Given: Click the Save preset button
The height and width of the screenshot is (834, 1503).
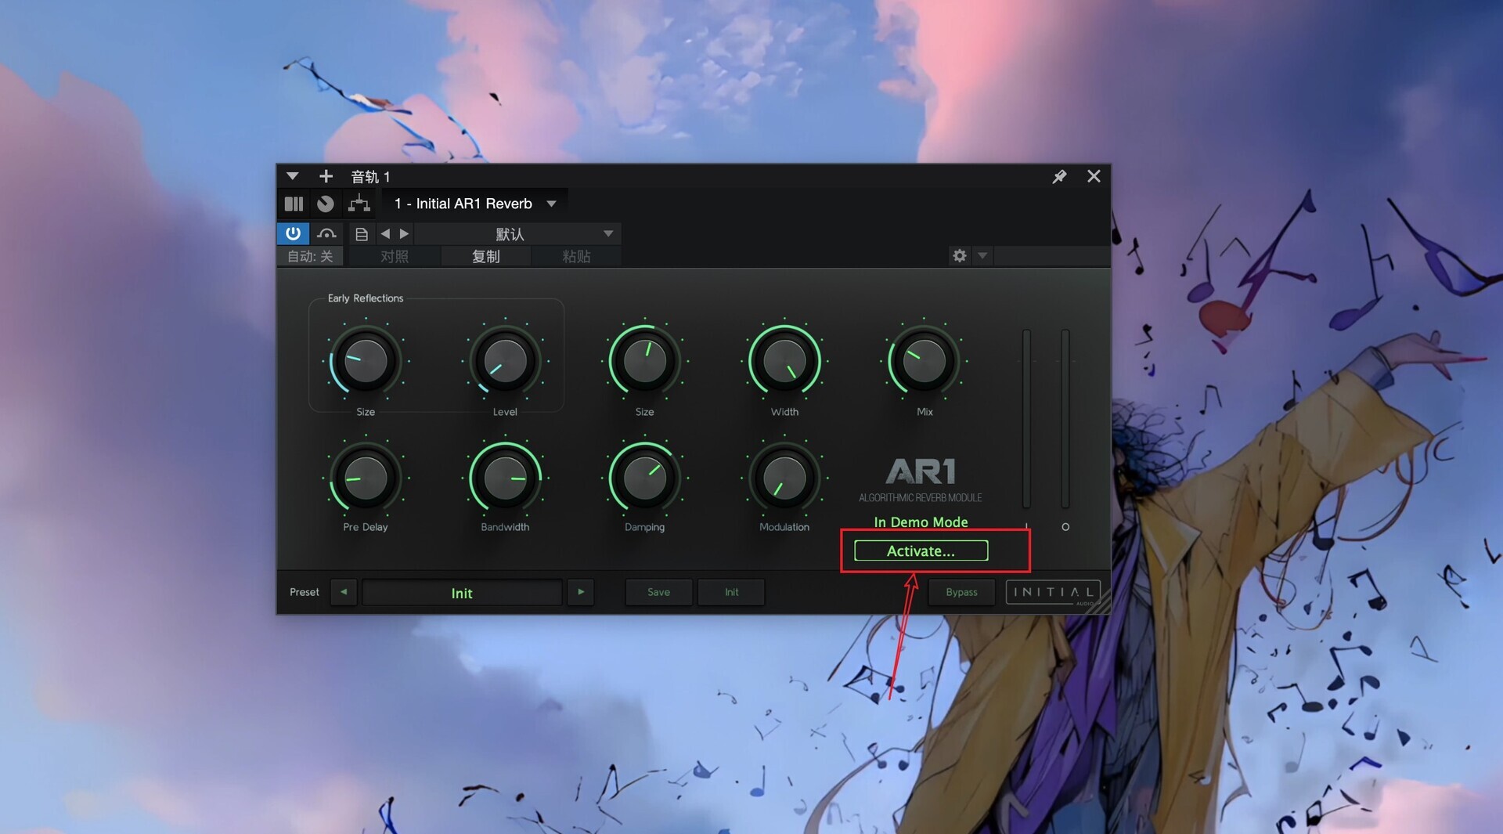Looking at the screenshot, I should tap(658, 592).
